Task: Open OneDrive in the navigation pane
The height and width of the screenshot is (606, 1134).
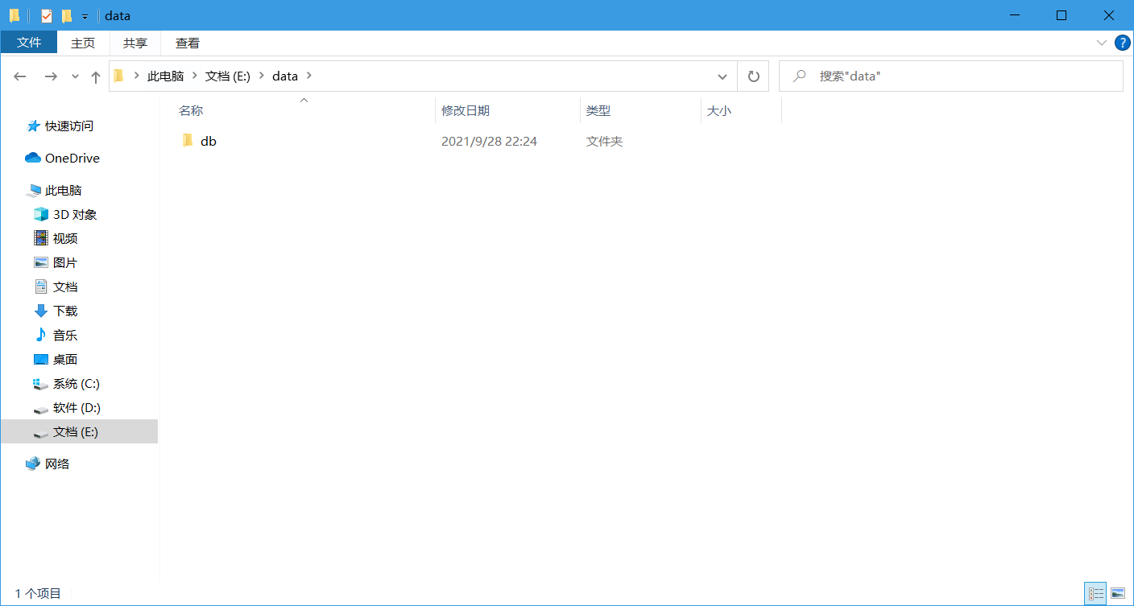Action: point(72,158)
